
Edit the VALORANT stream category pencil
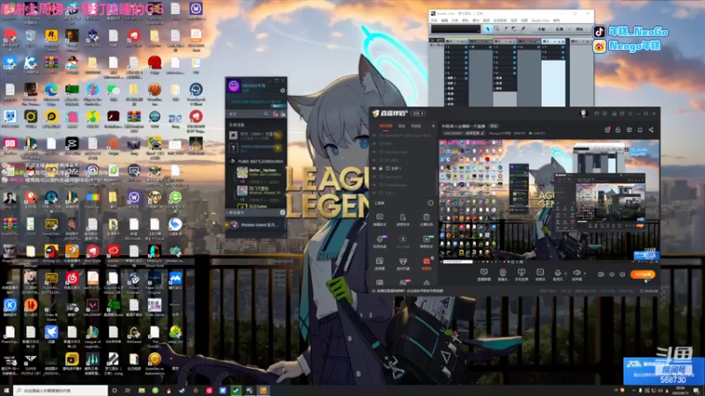pos(483,134)
